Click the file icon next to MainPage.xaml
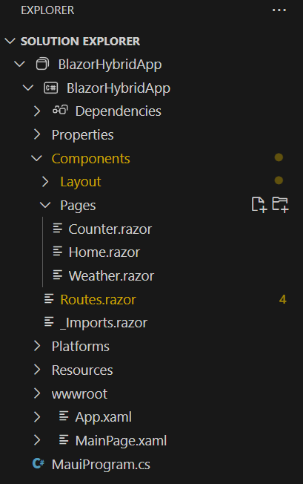Viewport: 303px width, 484px height. (64, 439)
